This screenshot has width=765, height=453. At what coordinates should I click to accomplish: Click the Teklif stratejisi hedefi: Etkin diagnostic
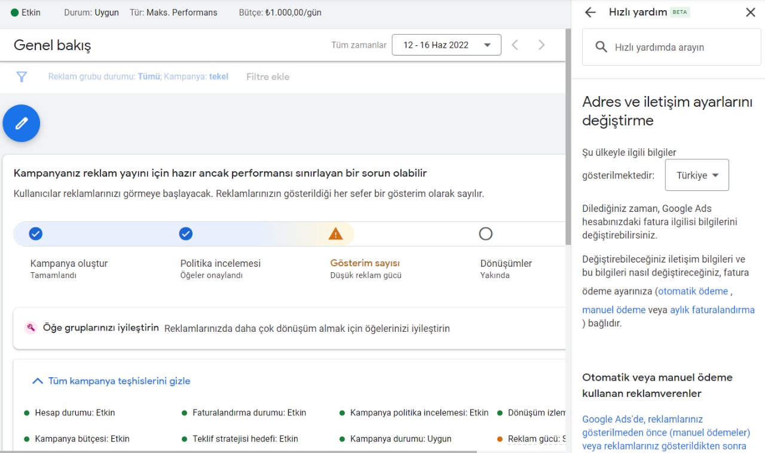(245, 439)
